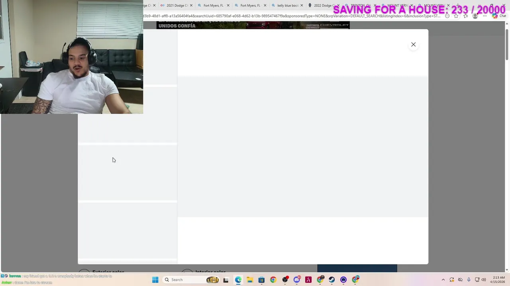Image resolution: width=510 pixels, height=286 pixels.
Task: Open the black circle app with red badge
Action: (285, 280)
